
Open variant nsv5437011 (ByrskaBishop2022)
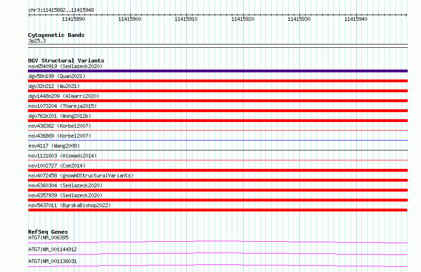coord(70,205)
